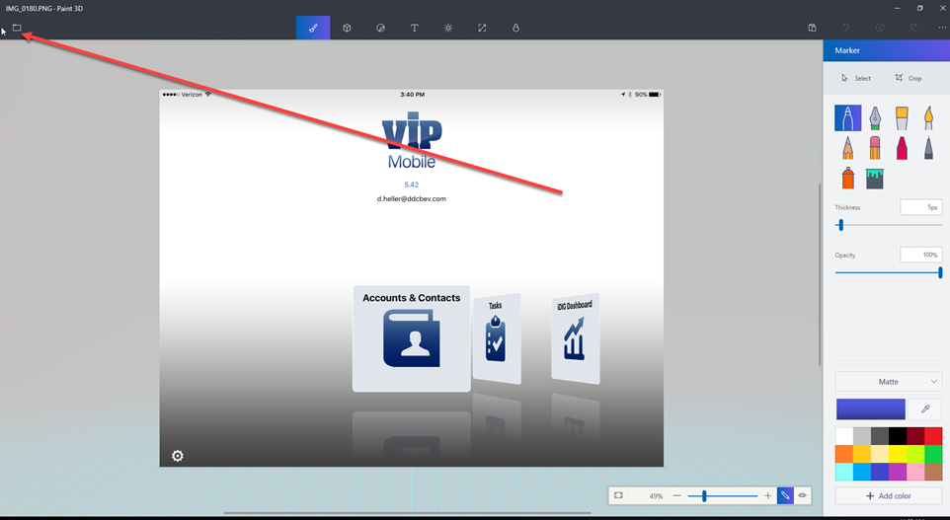Viewport: 950px width, 520px height.
Task: Activate the eyedropper color picker
Action: coord(925,409)
